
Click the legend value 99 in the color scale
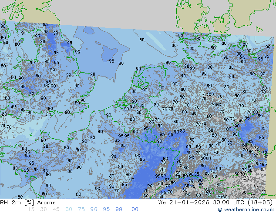[119, 210]
